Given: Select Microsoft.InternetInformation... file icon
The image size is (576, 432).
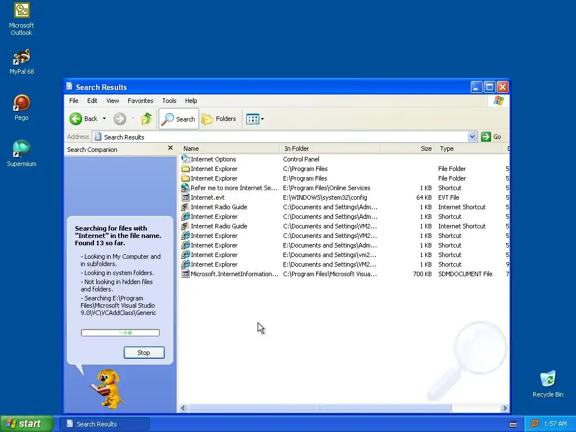Looking at the screenshot, I should click(x=186, y=274).
